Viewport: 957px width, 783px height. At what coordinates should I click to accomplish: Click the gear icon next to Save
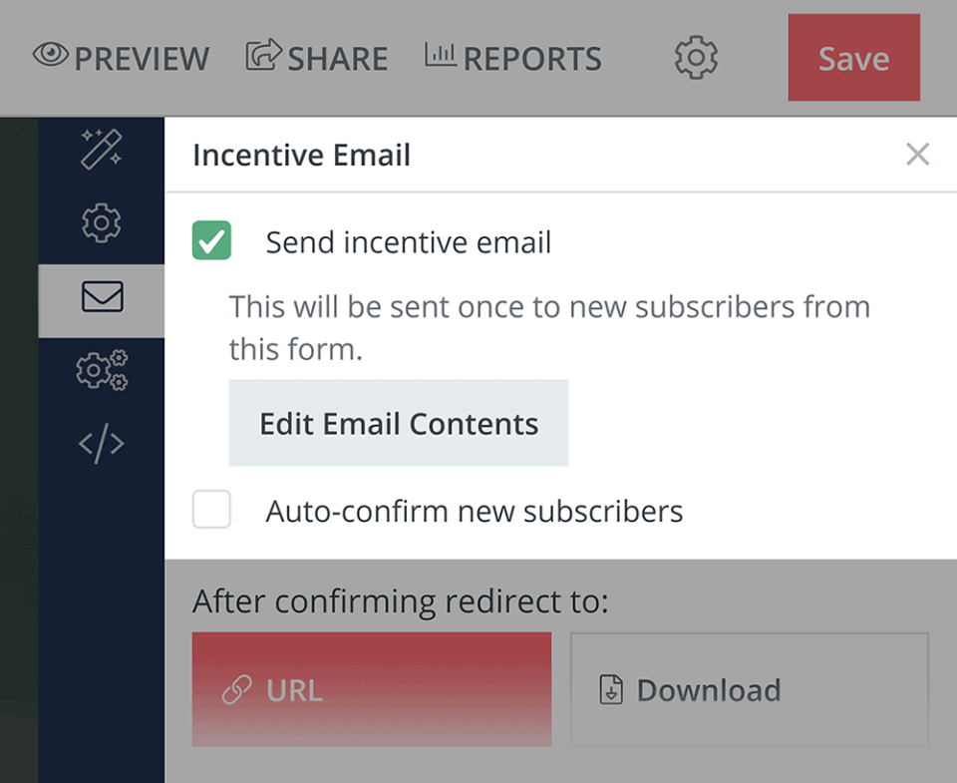point(695,57)
